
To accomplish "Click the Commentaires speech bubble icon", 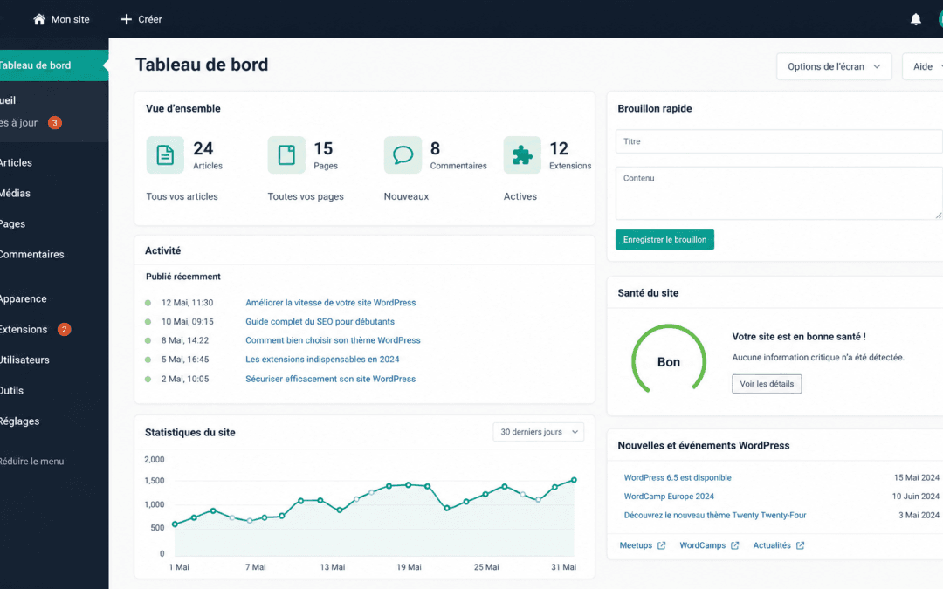I will [403, 154].
